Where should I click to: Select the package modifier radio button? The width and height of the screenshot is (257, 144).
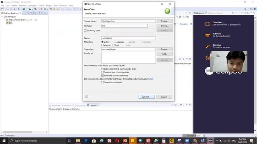click(x=115, y=42)
